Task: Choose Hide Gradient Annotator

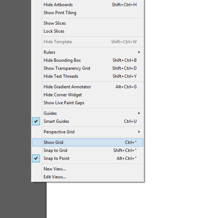Action: click(88, 87)
